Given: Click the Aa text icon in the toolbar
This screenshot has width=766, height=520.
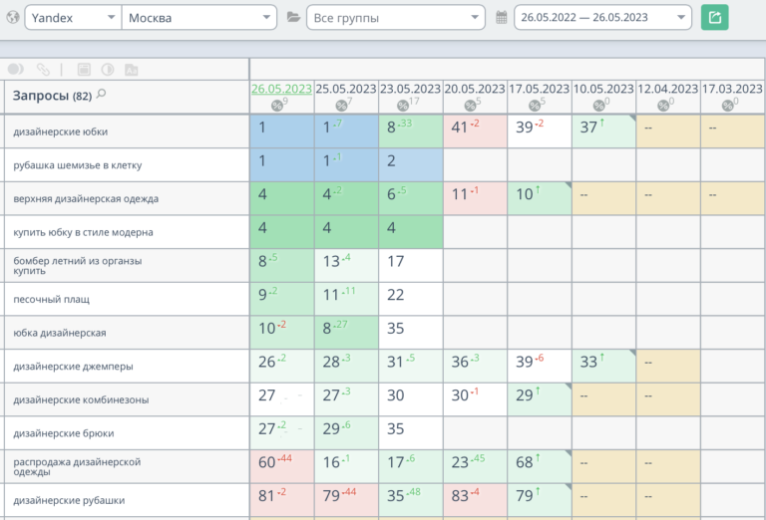Looking at the screenshot, I should click(131, 70).
